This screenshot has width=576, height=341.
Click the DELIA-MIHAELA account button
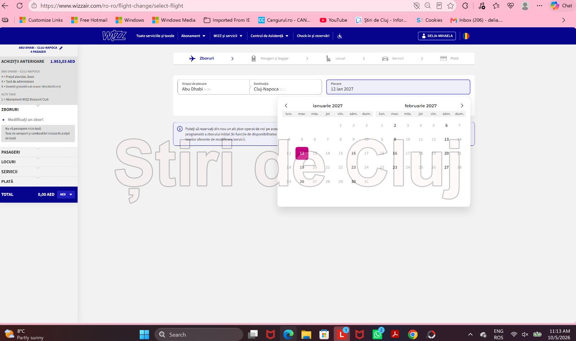(437, 36)
